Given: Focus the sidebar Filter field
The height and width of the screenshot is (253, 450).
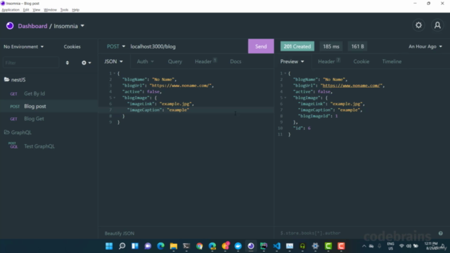Looking at the screenshot, I should coord(31,63).
